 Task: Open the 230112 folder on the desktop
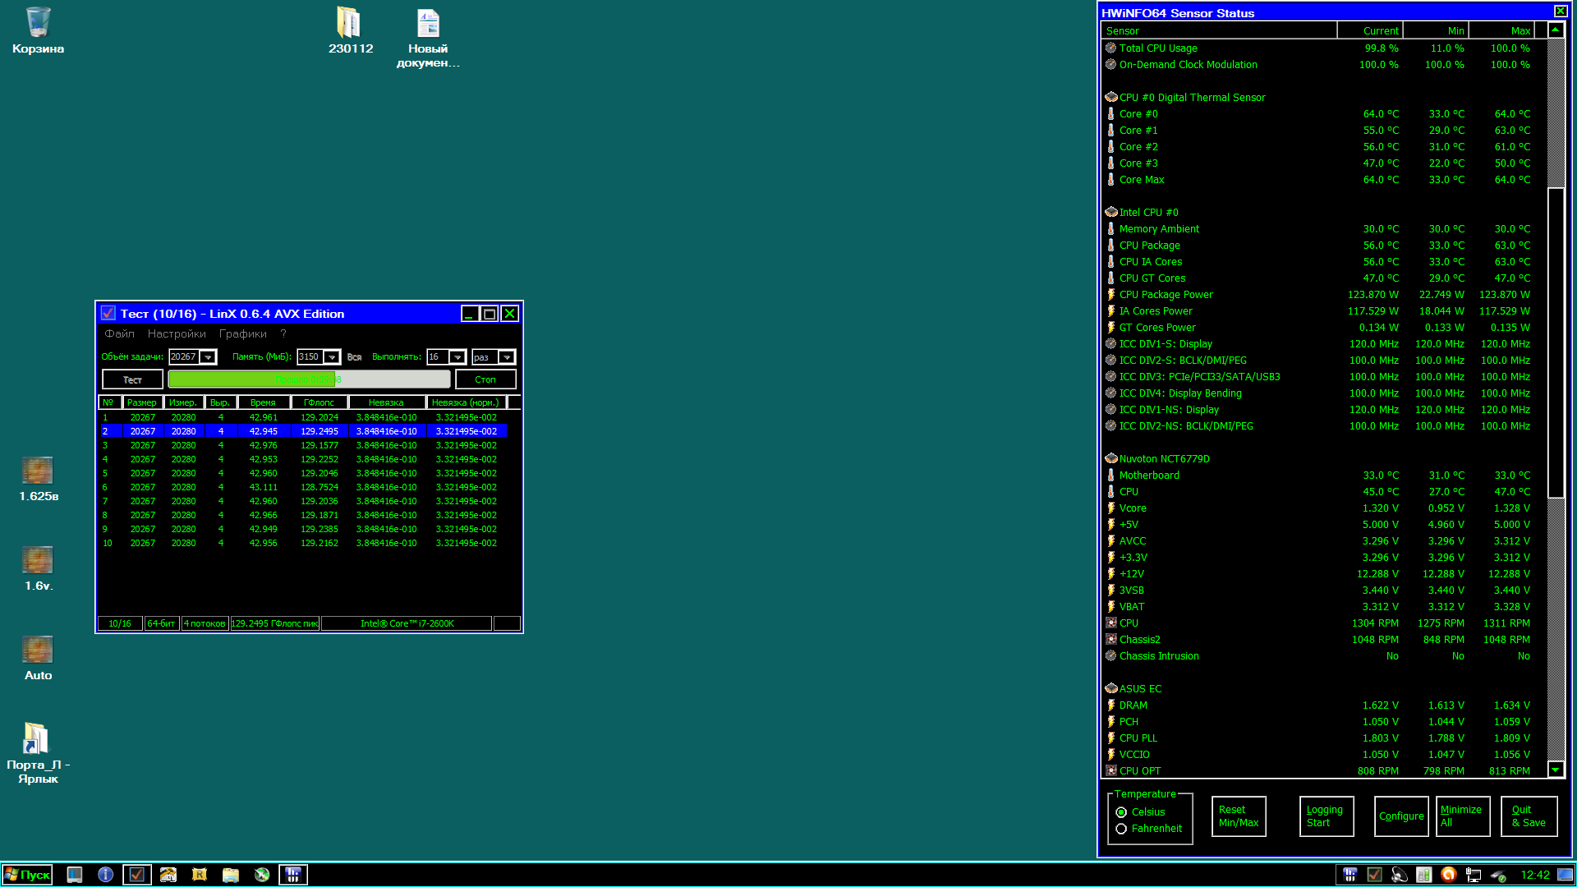tap(349, 23)
